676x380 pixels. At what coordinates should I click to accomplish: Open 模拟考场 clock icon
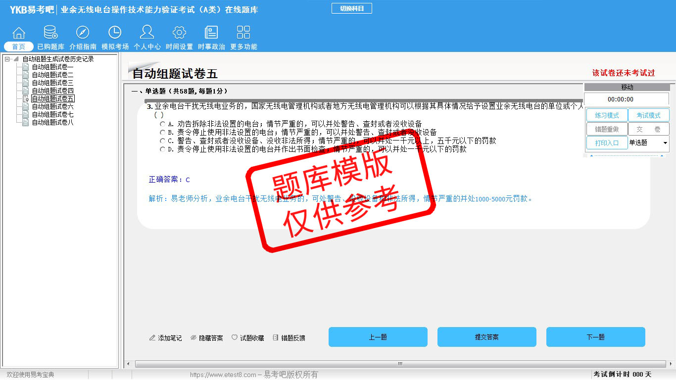point(115,33)
